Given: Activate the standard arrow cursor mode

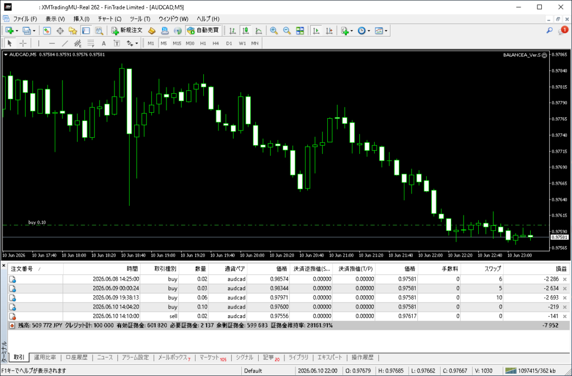Looking at the screenshot, I should (10, 44).
